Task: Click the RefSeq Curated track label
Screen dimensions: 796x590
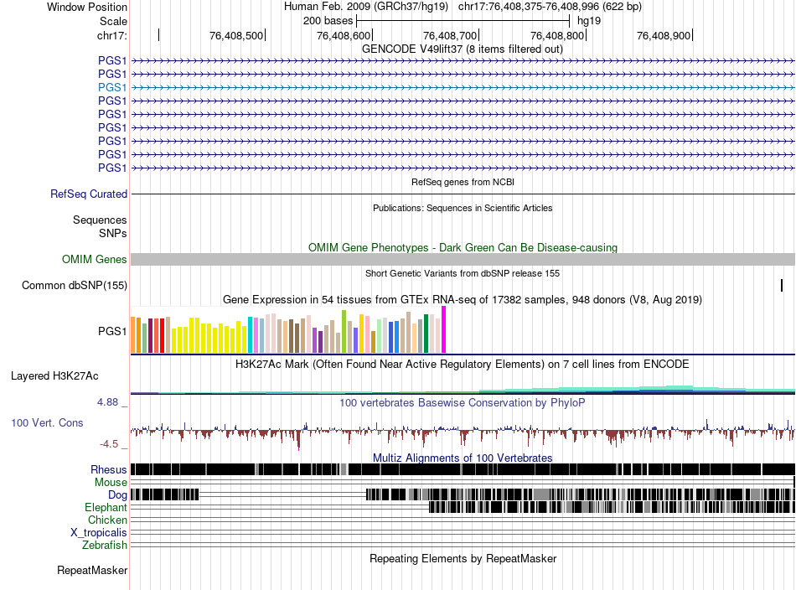Action: [89, 194]
